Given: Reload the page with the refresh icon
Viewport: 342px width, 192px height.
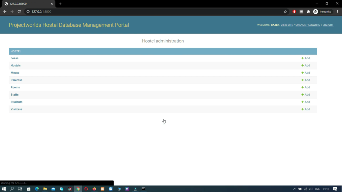Looking at the screenshot, I should [19, 11].
